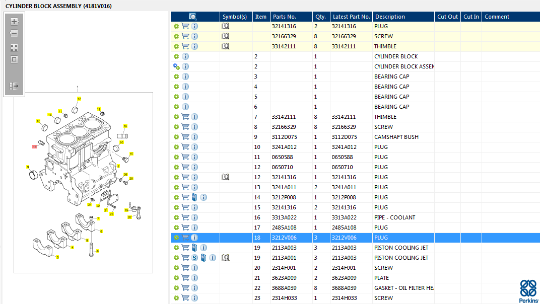Click symbol icon on 2113A001 row
The image size is (540, 304).
[226, 258]
